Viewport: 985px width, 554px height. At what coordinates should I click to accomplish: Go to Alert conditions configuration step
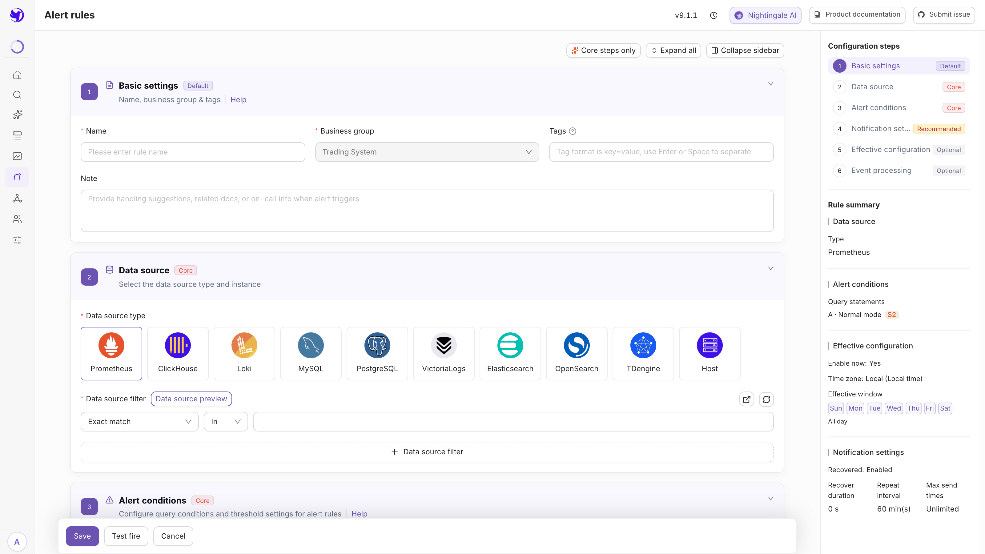(899, 108)
